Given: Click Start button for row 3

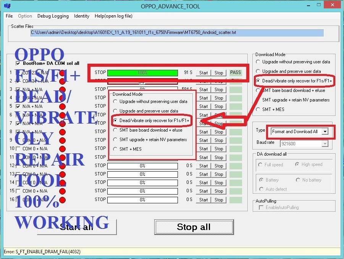Looking at the screenshot, I should coord(203,90).
